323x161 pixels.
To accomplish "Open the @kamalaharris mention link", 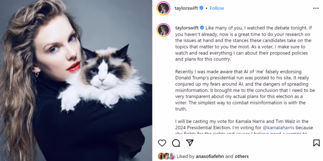I will [x=278, y=127].
